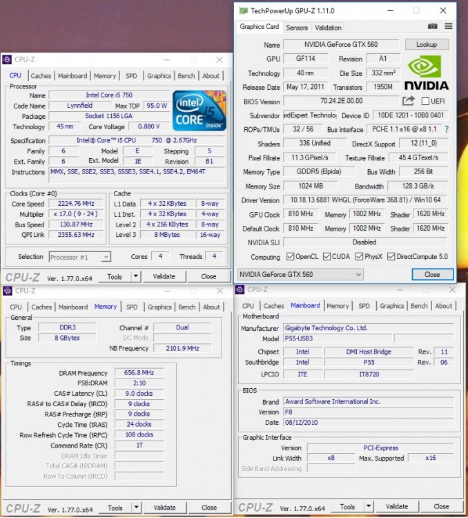The width and height of the screenshot is (468, 518).
Task: Click Validate in the Memory window
Action: point(164,508)
